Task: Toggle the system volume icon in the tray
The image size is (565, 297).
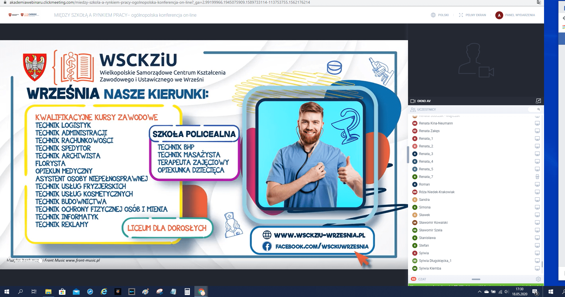Action: [x=507, y=292]
